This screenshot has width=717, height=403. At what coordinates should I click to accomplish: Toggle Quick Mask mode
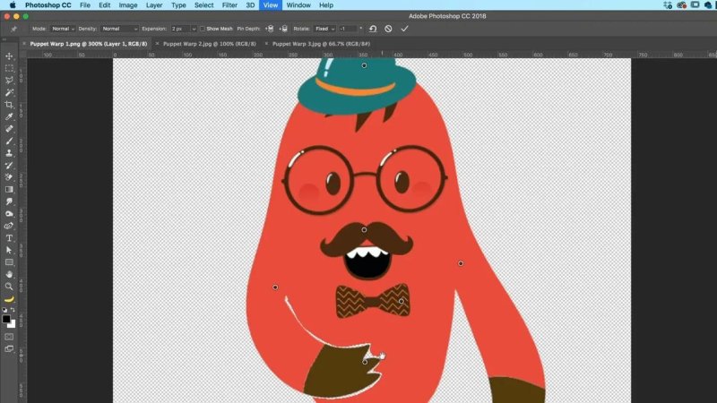(x=9, y=337)
